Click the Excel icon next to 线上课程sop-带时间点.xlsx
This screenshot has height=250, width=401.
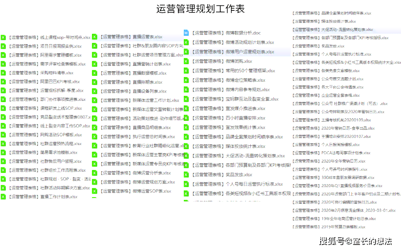[3, 37]
